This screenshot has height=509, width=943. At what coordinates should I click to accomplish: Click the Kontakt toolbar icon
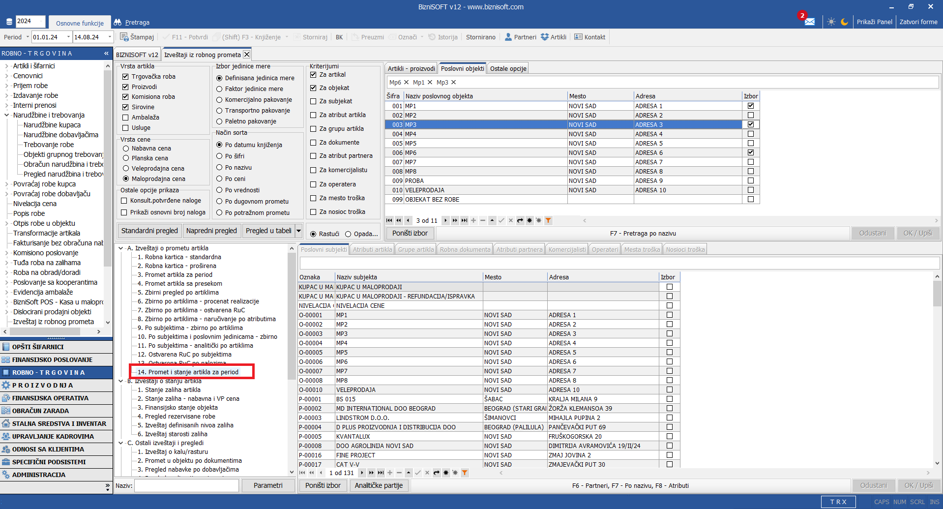(x=579, y=37)
